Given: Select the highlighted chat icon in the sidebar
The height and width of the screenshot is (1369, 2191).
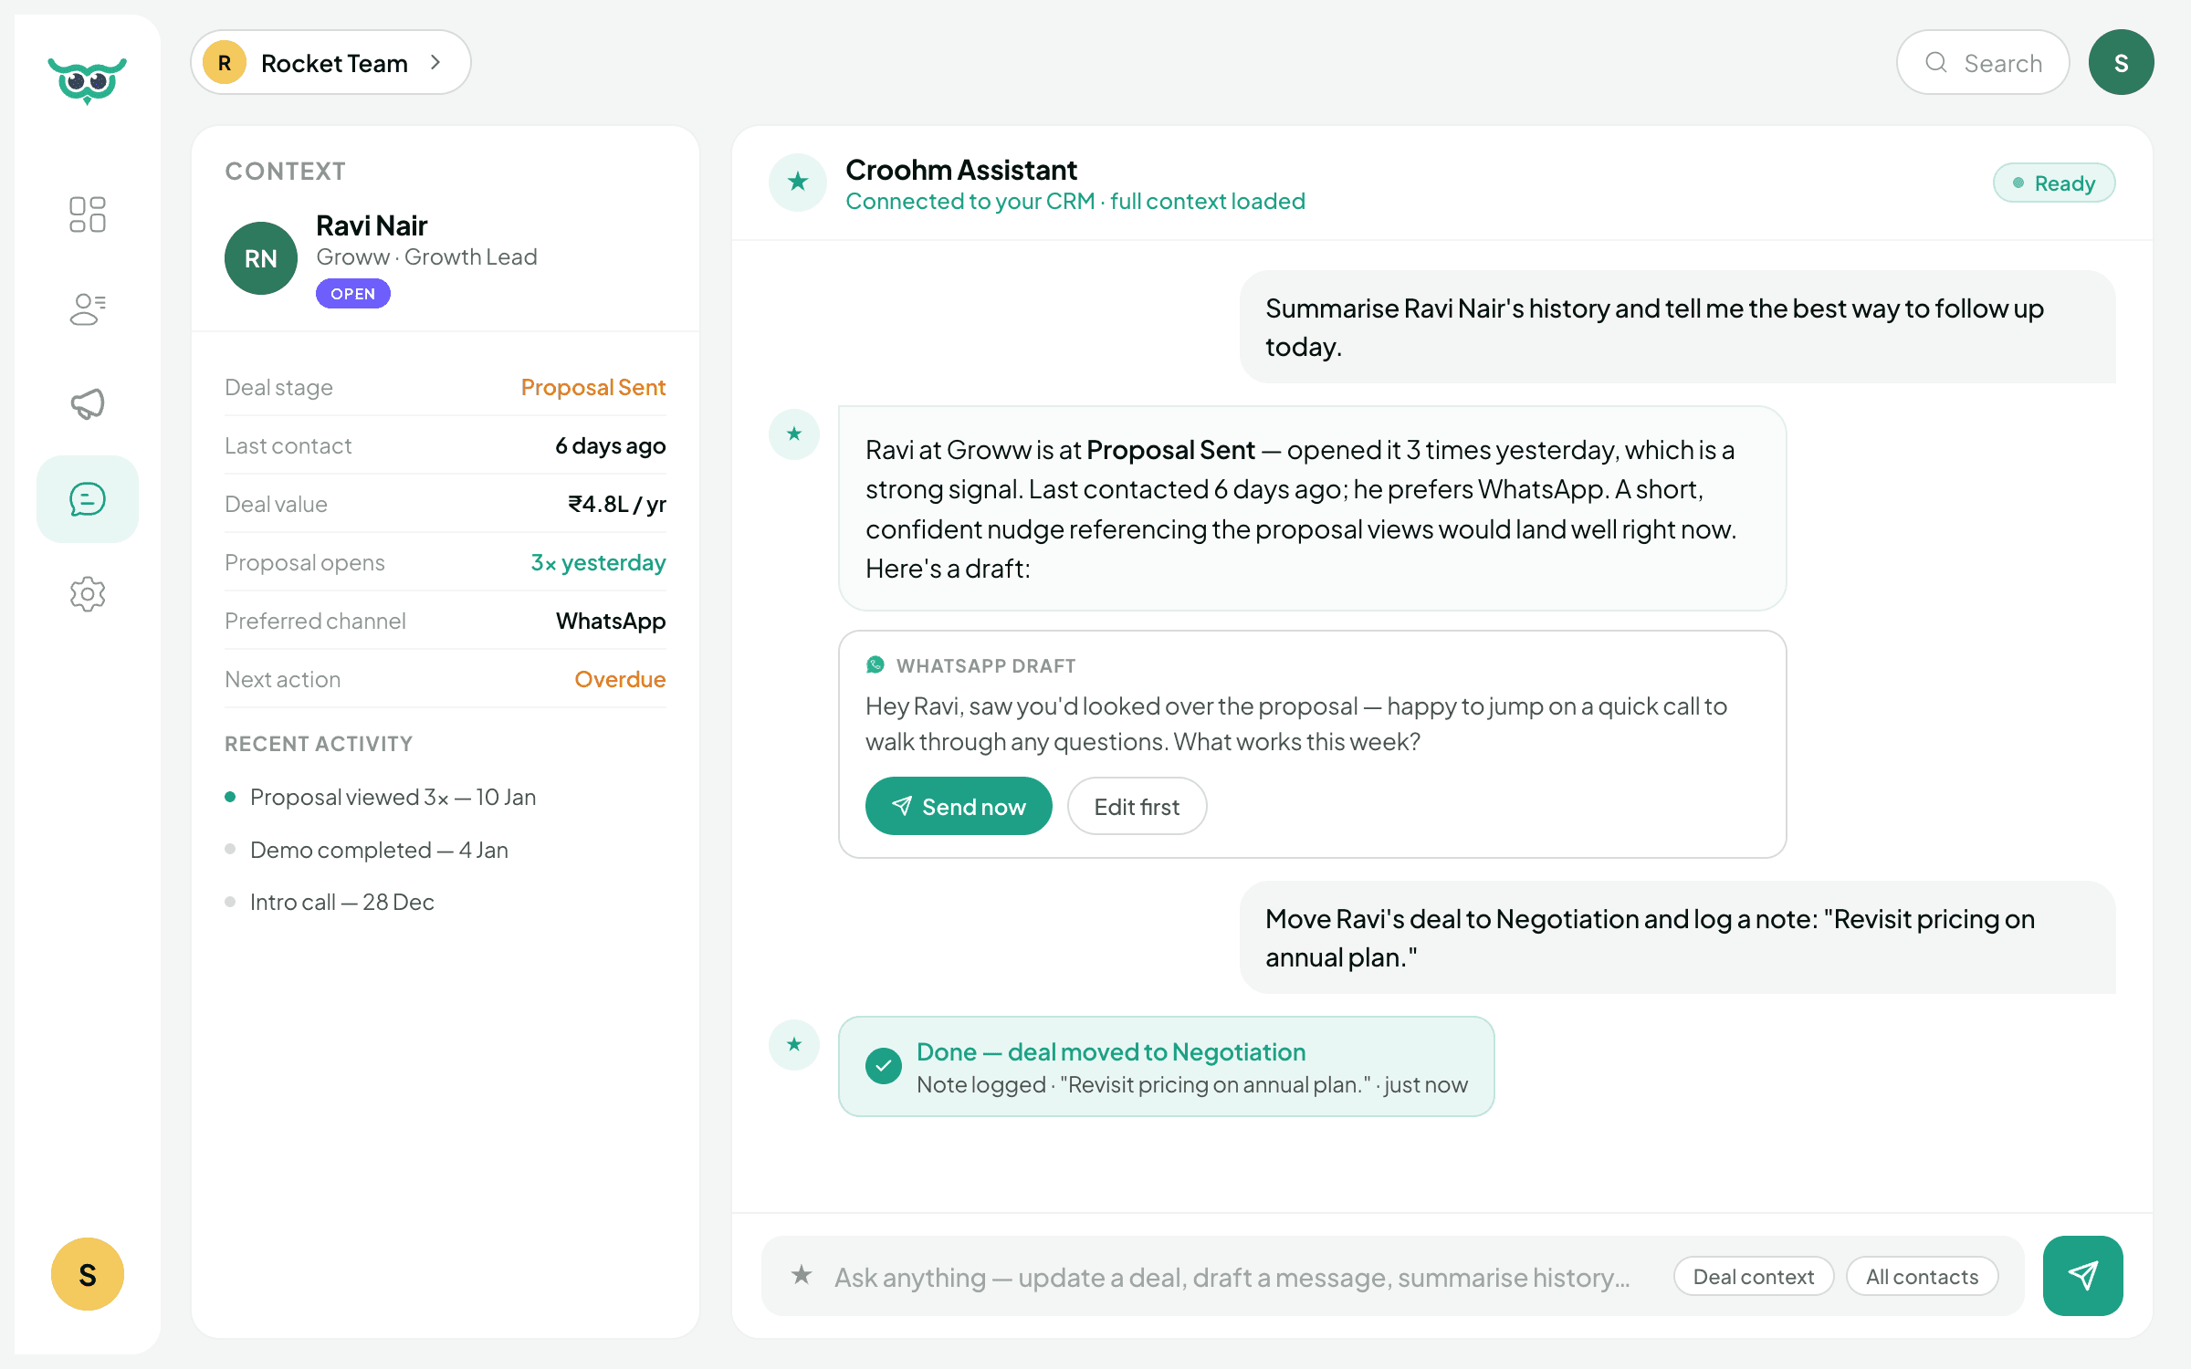Looking at the screenshot, I should click(87, 498).
